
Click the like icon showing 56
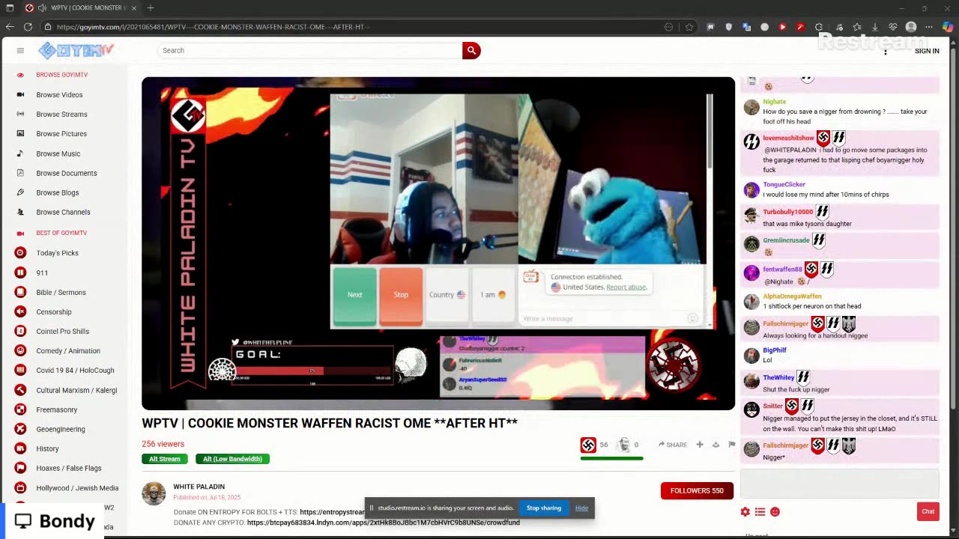pyautogui.click(x=588, y=445)
